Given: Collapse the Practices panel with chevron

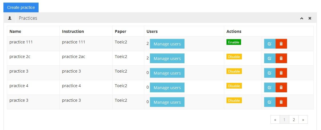Looking at the screenshot, I should [x=302, y=18].
